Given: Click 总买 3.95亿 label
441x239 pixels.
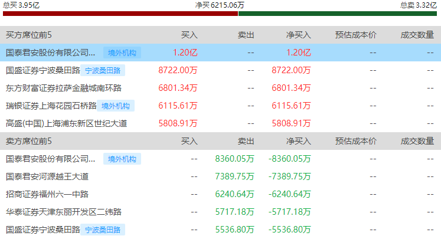Looking at the screenshot, I should click(21, 5).
